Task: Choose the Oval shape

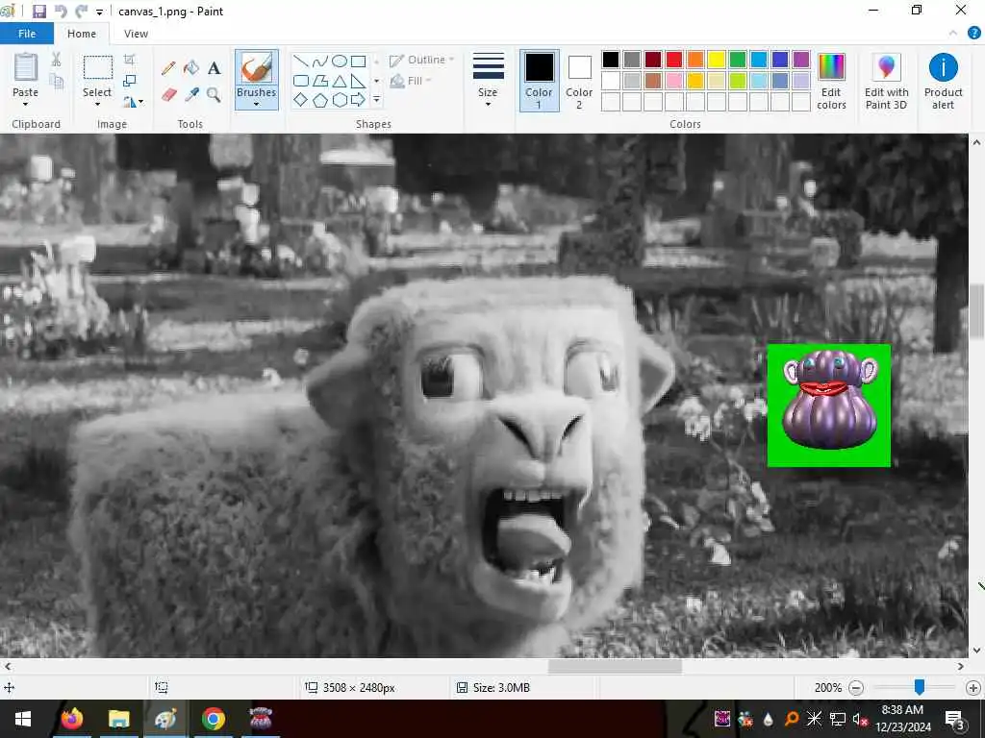Action: 340,61
